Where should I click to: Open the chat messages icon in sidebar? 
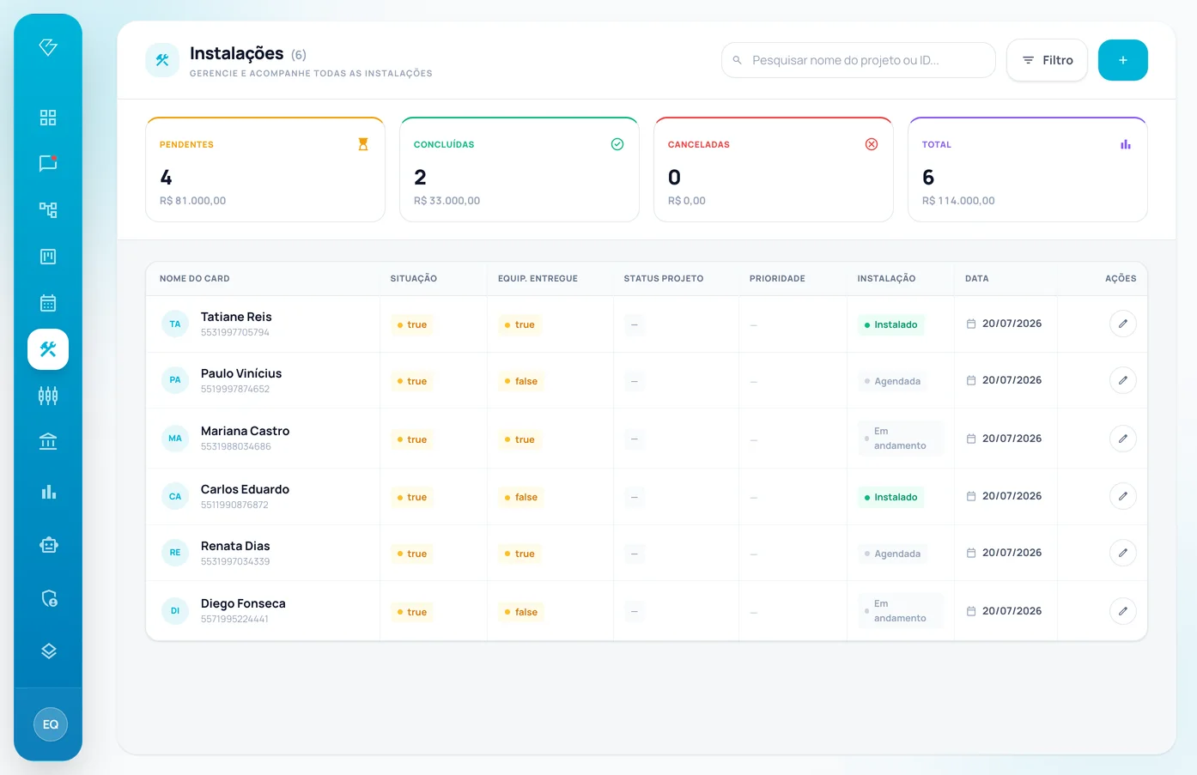pyautogui.click(x=48, y=163)
